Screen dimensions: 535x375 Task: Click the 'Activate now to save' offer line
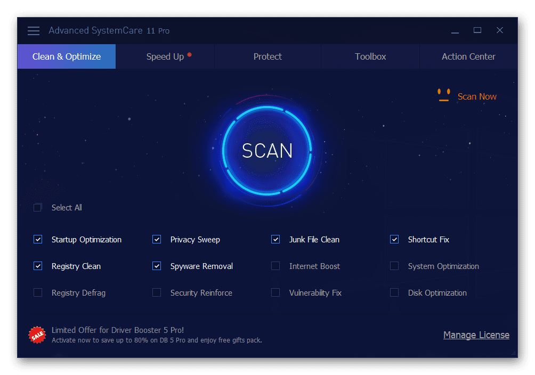click(157, 340)
